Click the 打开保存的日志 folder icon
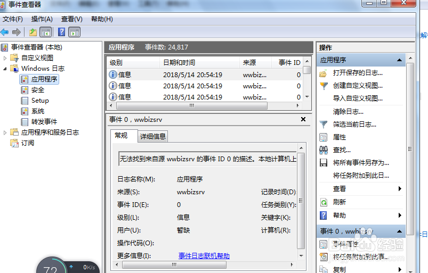 [x=323, y=73]
